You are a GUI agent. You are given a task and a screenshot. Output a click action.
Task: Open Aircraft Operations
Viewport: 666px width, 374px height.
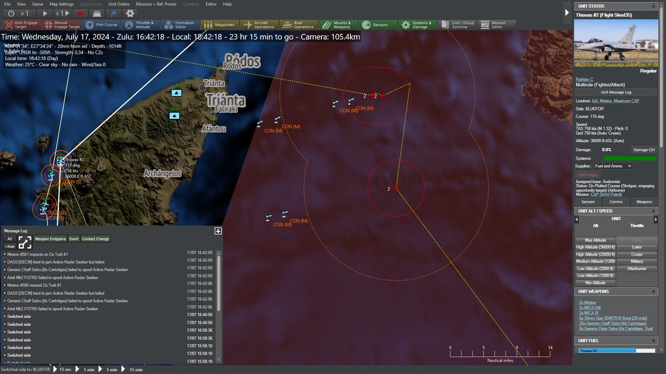(x=259, y=25)
